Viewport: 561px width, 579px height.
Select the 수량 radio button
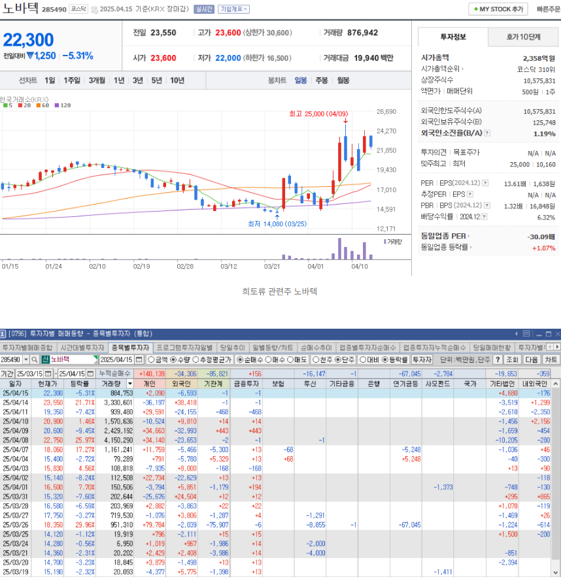click(173, 359)
